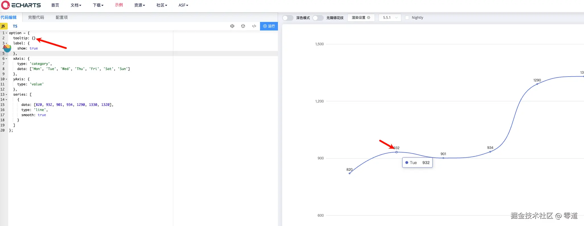Screen dimensions: 584x226
Task: Open the 5.5.1 version dropdown
Action: tap(390, 18)
